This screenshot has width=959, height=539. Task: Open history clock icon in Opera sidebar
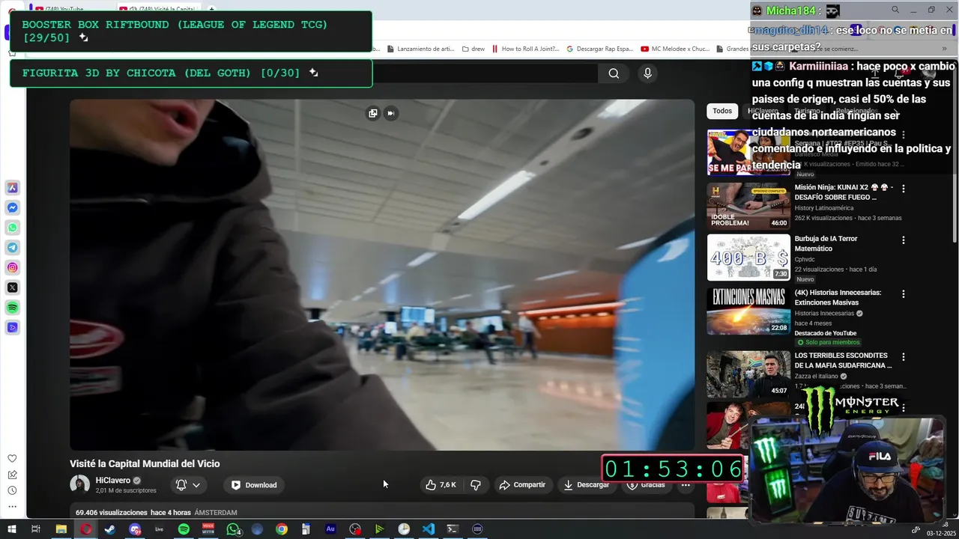(12, 490)
